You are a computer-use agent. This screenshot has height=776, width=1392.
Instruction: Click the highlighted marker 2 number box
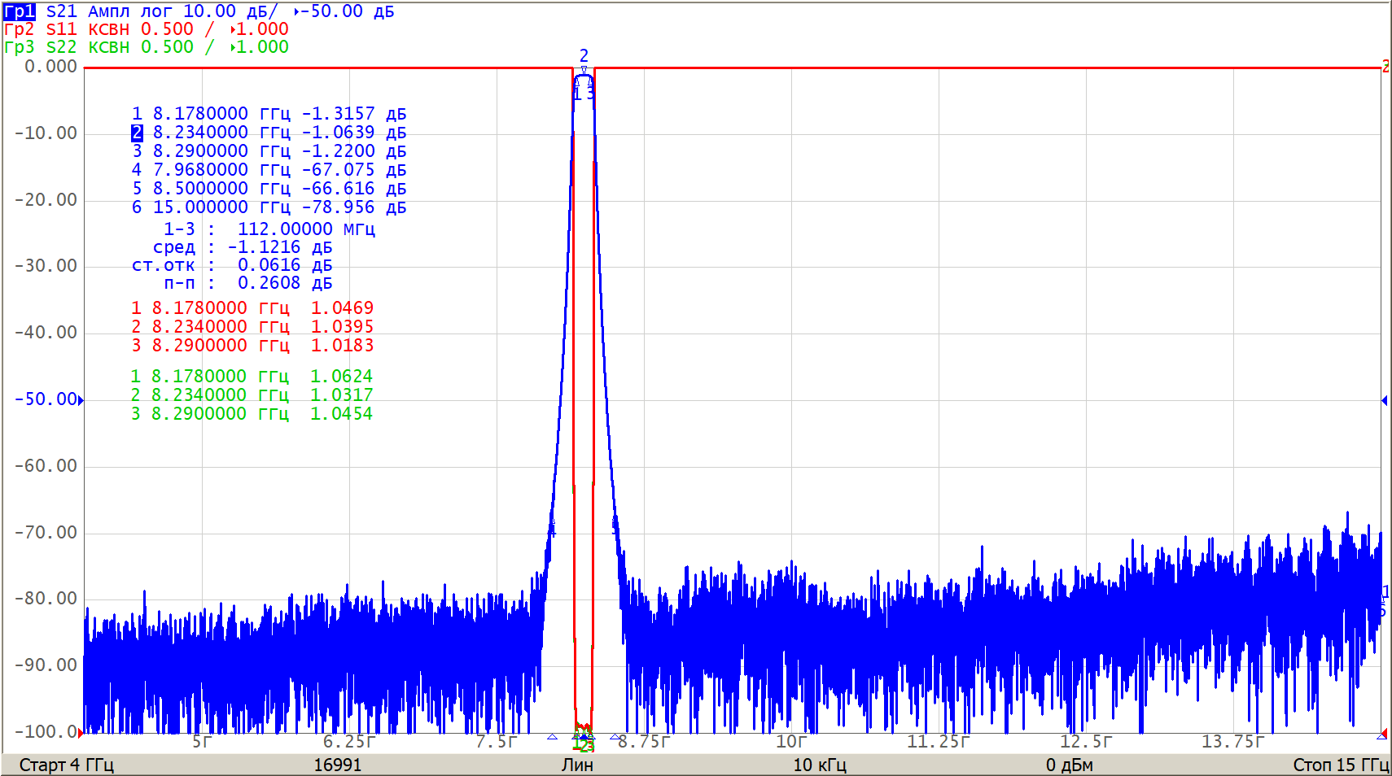pyautogui.click(x=137, y=133)
